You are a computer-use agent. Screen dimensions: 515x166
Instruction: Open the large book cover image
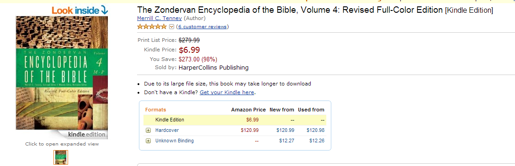[x=62, y=73]
